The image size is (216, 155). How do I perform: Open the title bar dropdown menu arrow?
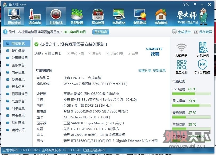click(x=195, y=5)
